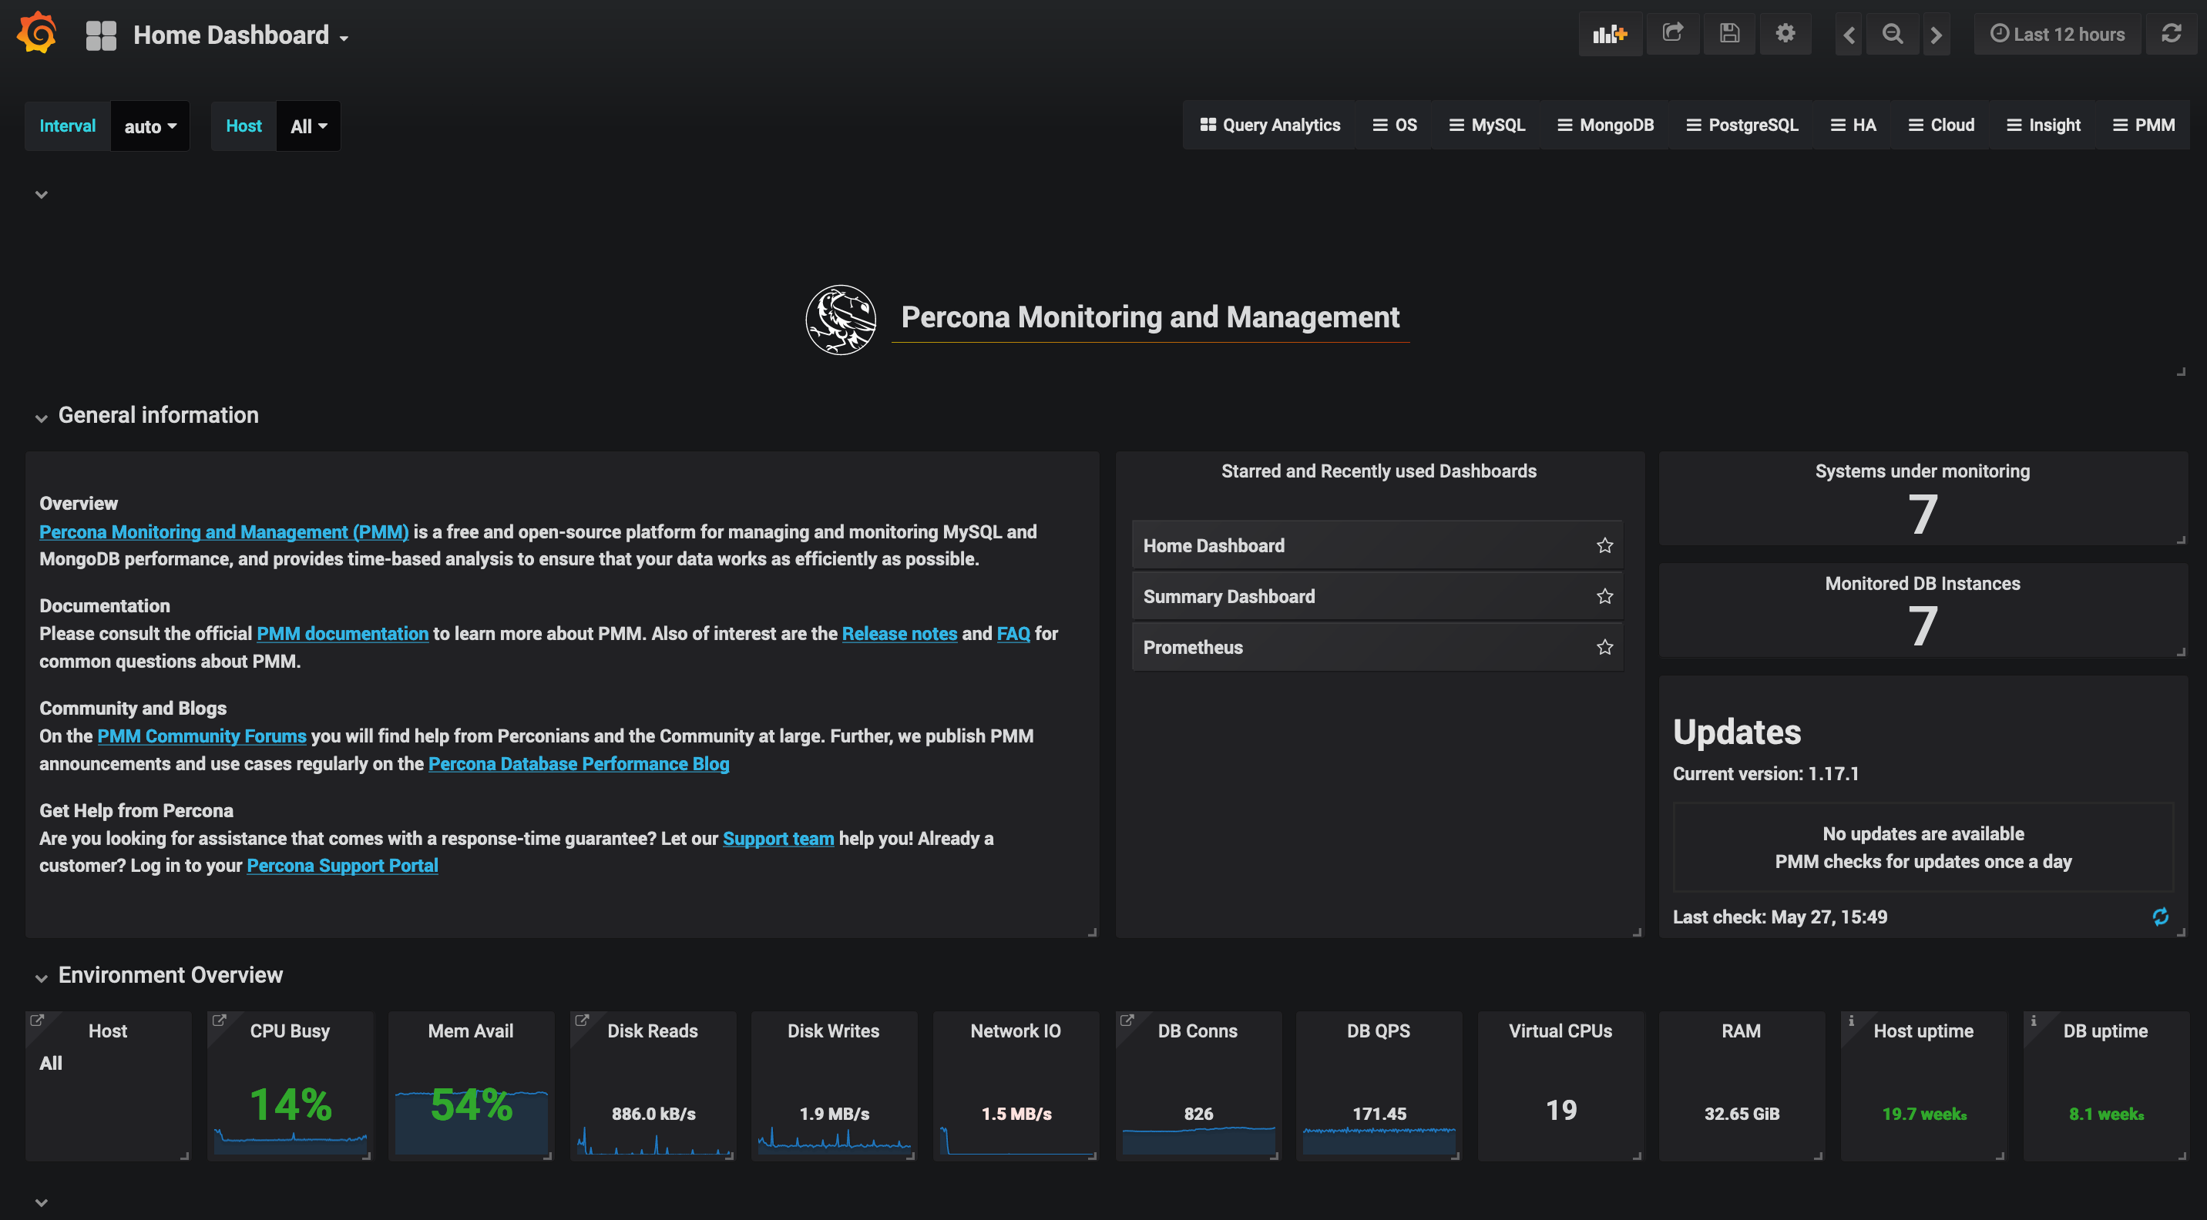The image size is (2207, 1220).
Task: Shift time range forward arrow
Action: (1937, 34)
